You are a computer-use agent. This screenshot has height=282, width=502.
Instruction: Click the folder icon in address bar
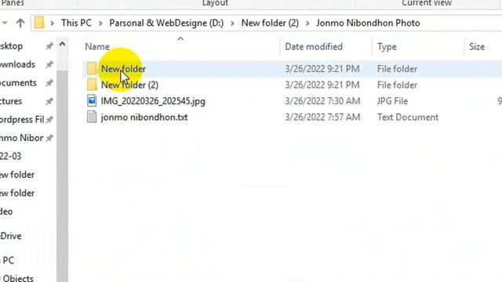tap(39, 23)
